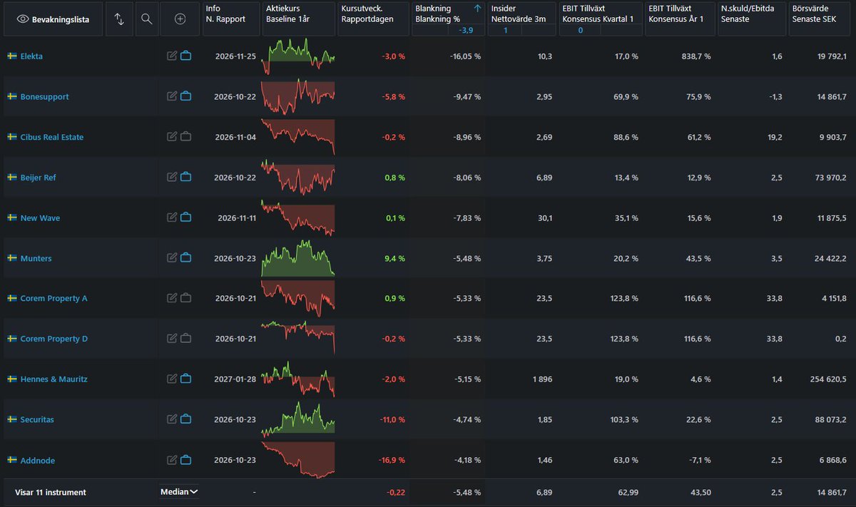Toggle the Bevakningslista eye icon
Image resolution: width=856 pixels, height=507 pixels.
(x=23, y=19)
